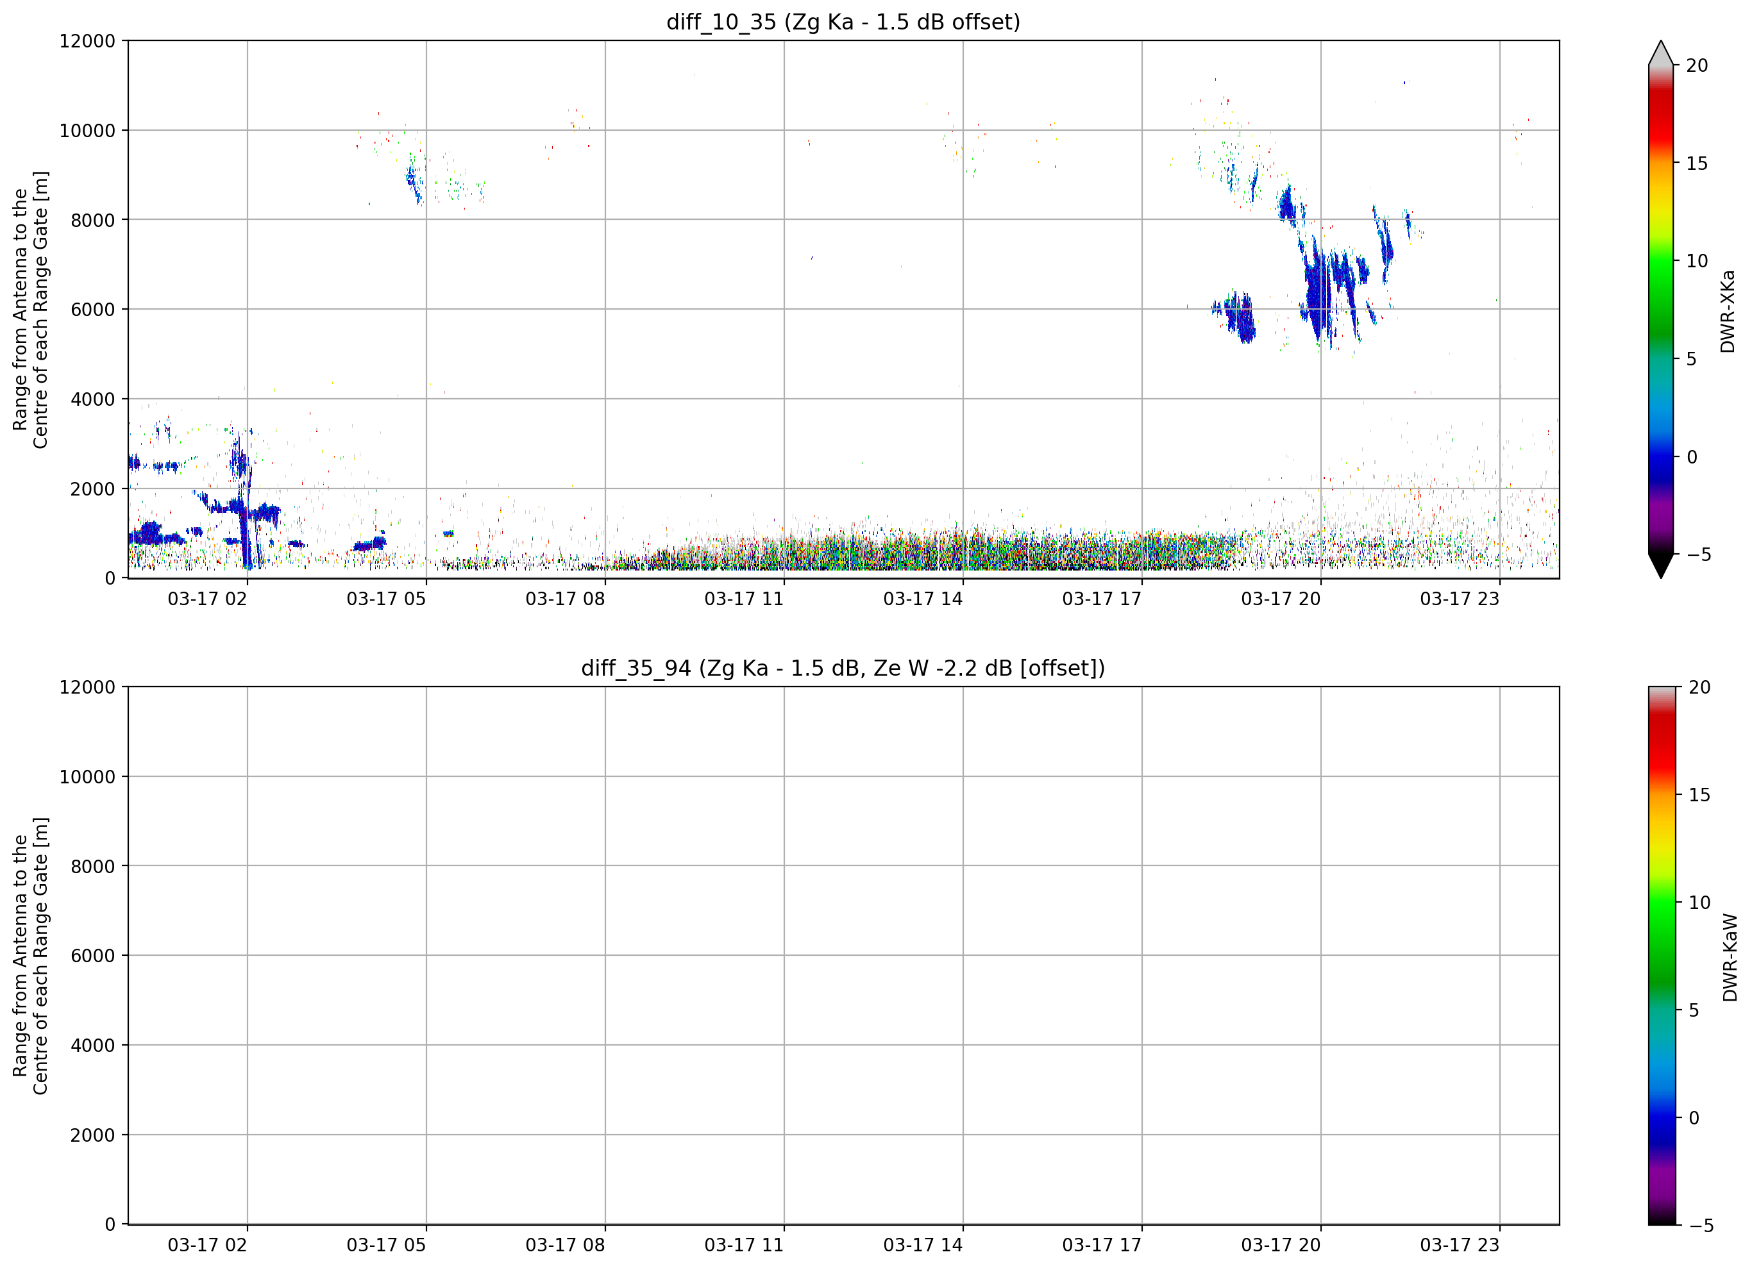Click the '03-17 20' x-axis label of bottom plot
Screen dimensions: 1752x1268
(1281, 1246)
